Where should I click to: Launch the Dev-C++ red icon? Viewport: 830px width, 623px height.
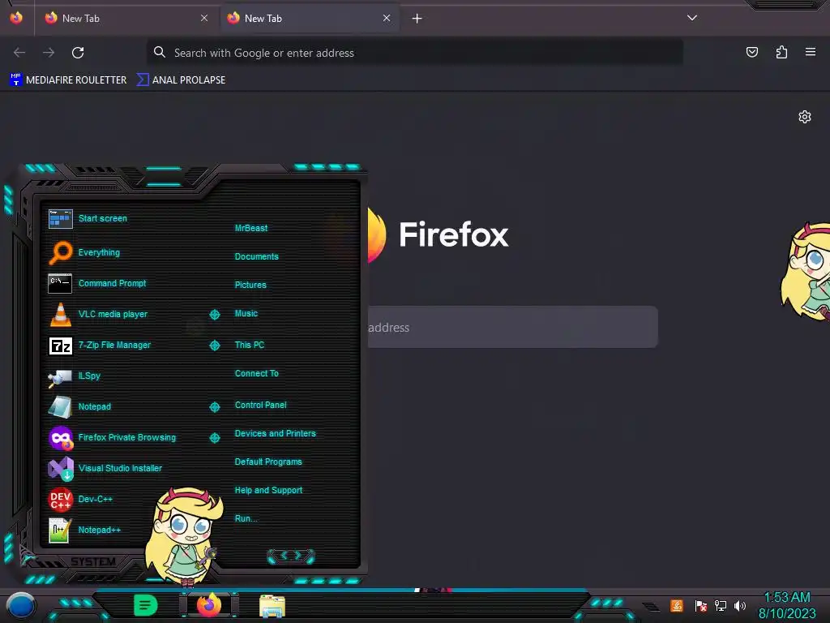click(x=60, y=499)
